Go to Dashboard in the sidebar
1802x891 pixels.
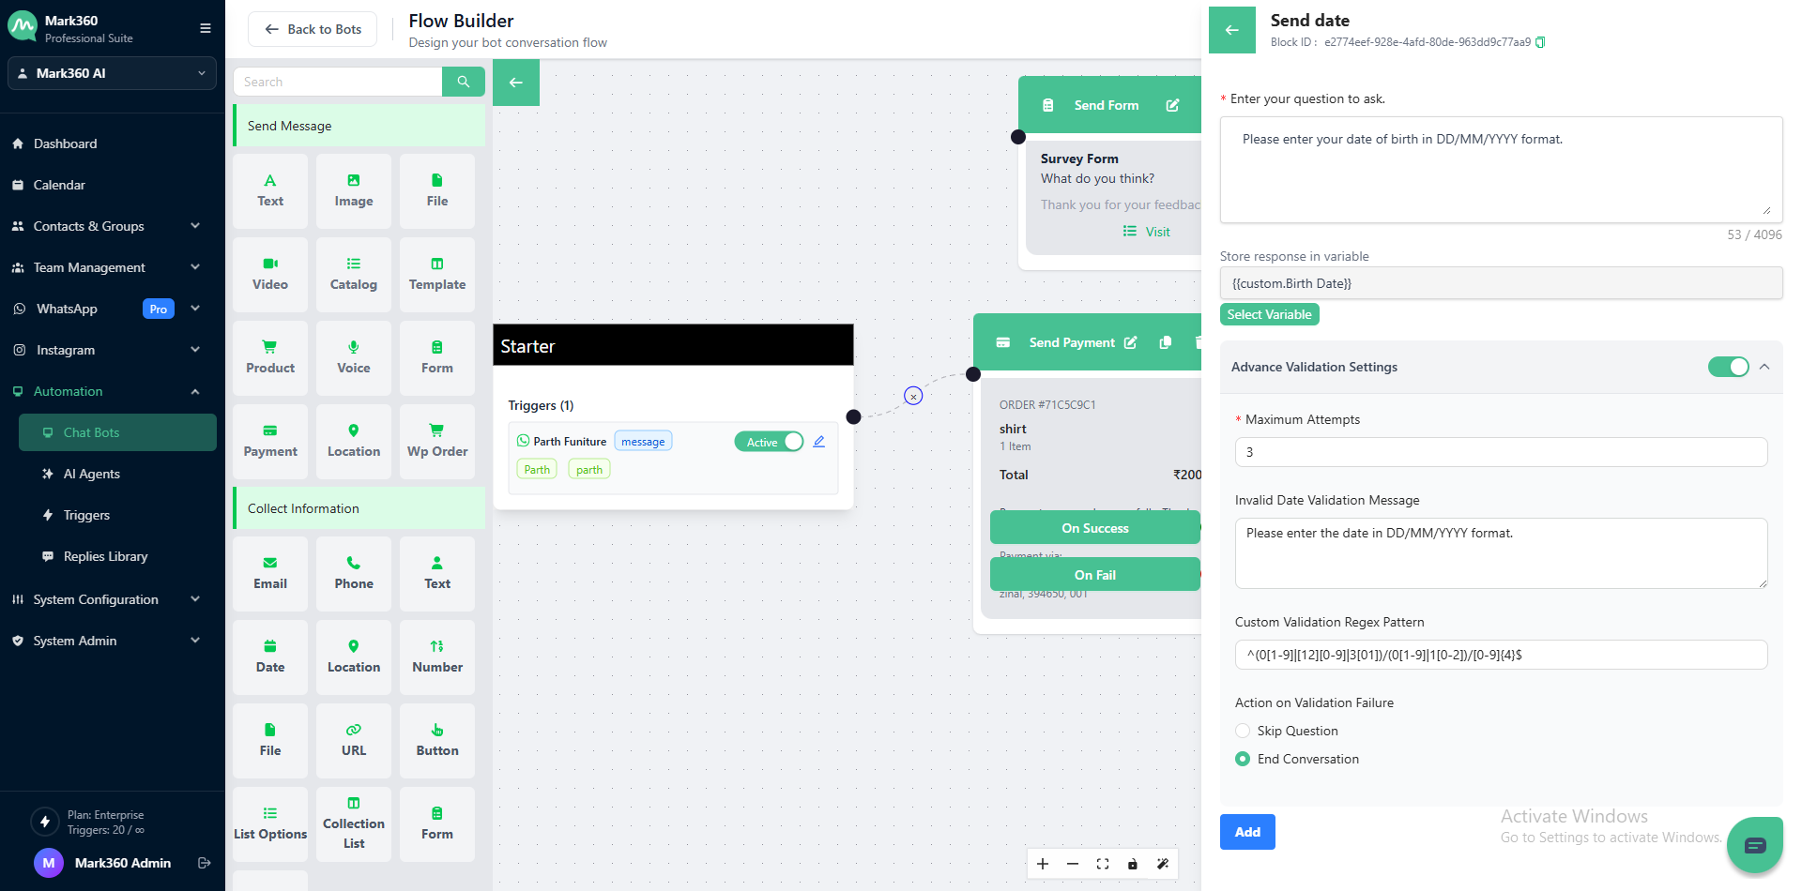[65, 143]
